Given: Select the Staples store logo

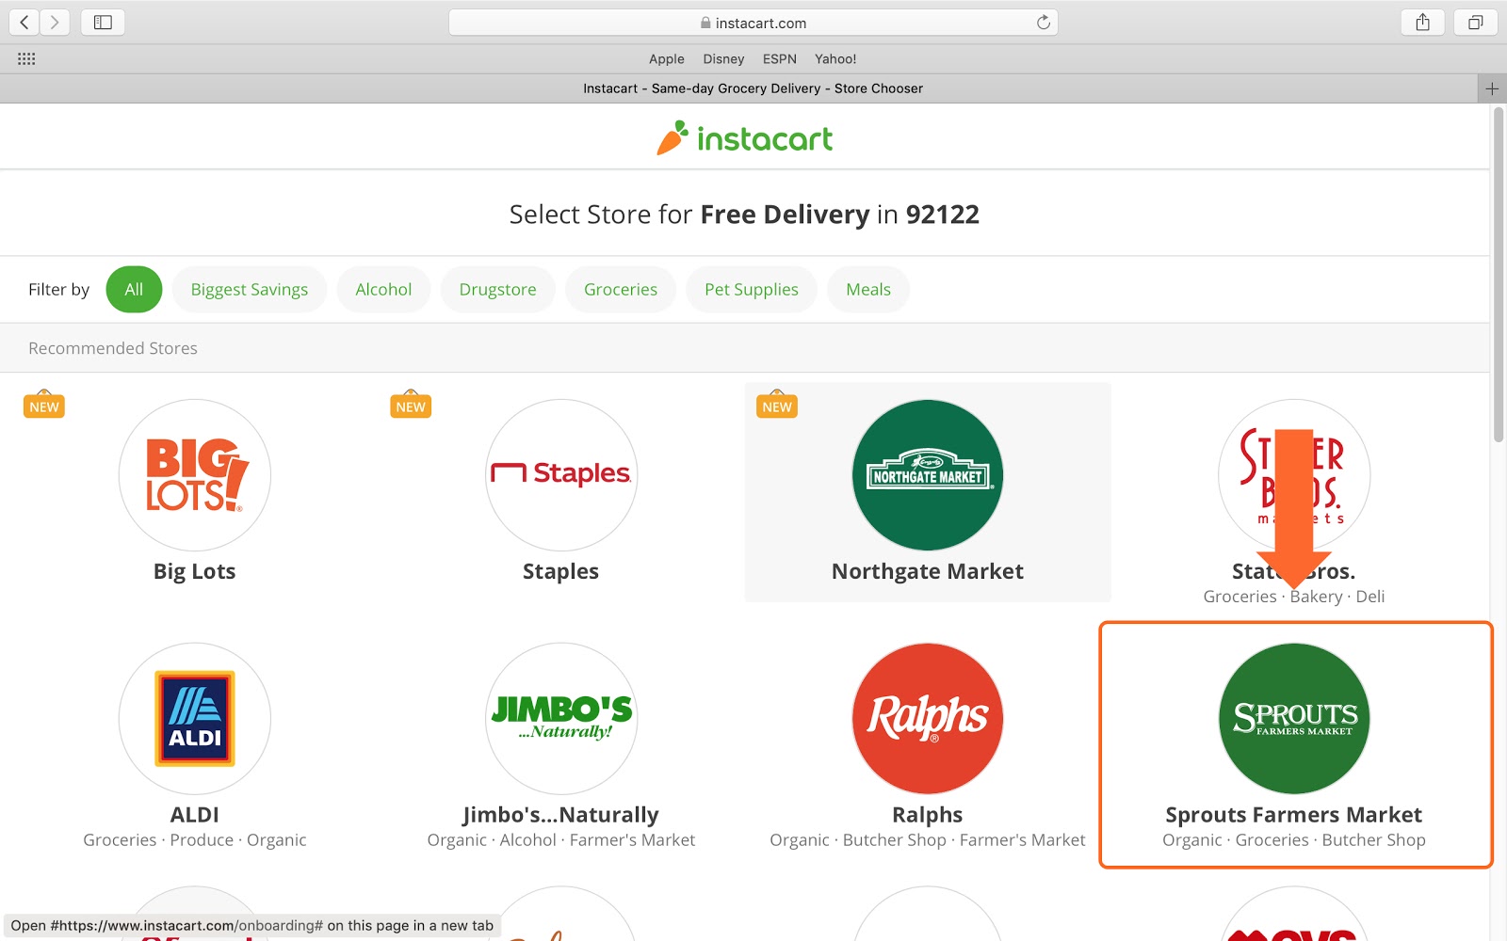Looking at the screenshot, I should tap(561, 475).
